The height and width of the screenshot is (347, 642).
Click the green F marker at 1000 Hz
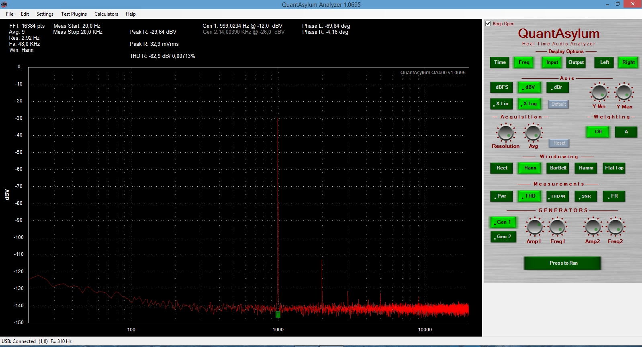(278, 314)
